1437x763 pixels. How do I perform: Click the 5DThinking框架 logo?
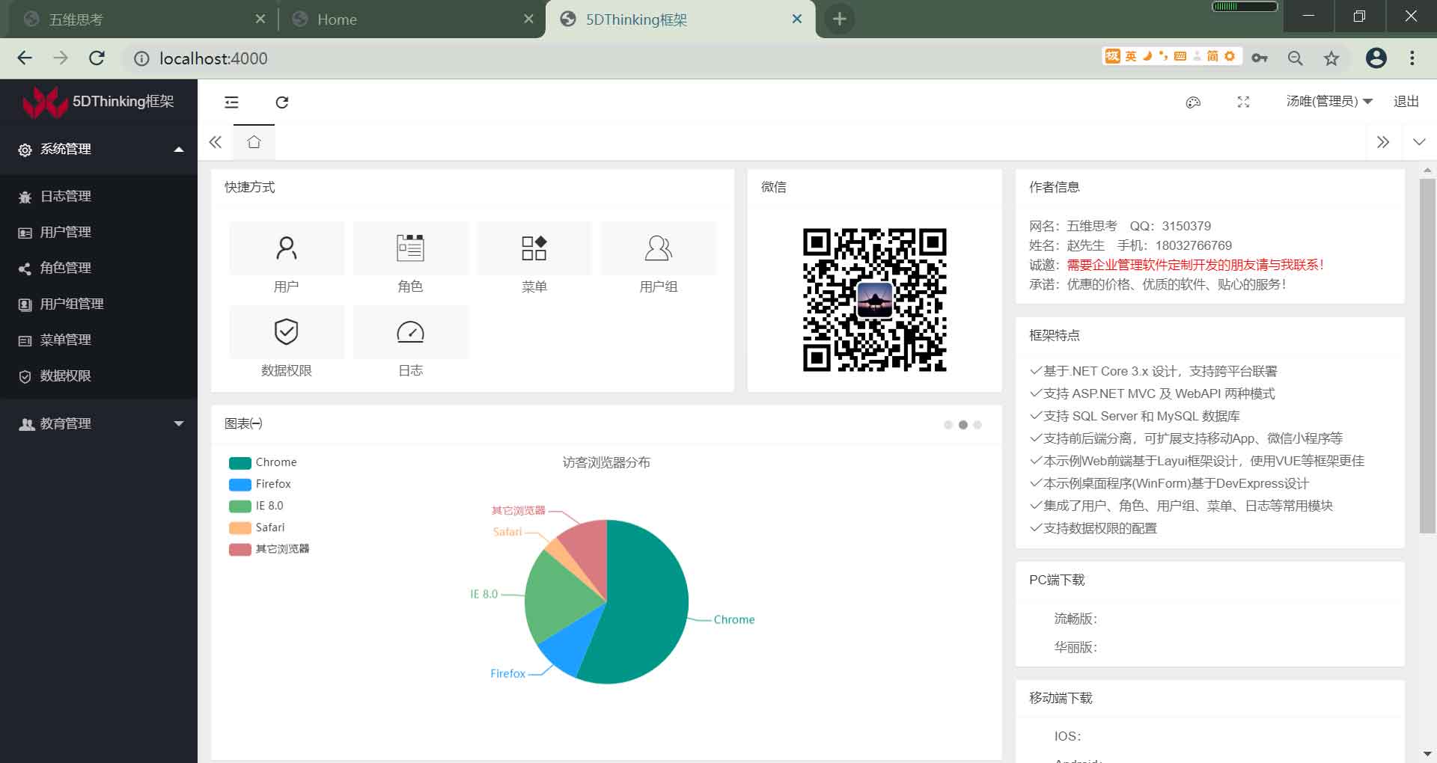pos(98,102)
